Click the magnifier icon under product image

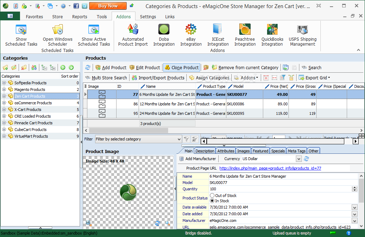168,223
